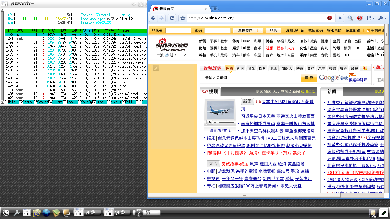Viewport: 390px width, 219px height.
Task: Click the 密码 password input
Action: tap(218, 30)
